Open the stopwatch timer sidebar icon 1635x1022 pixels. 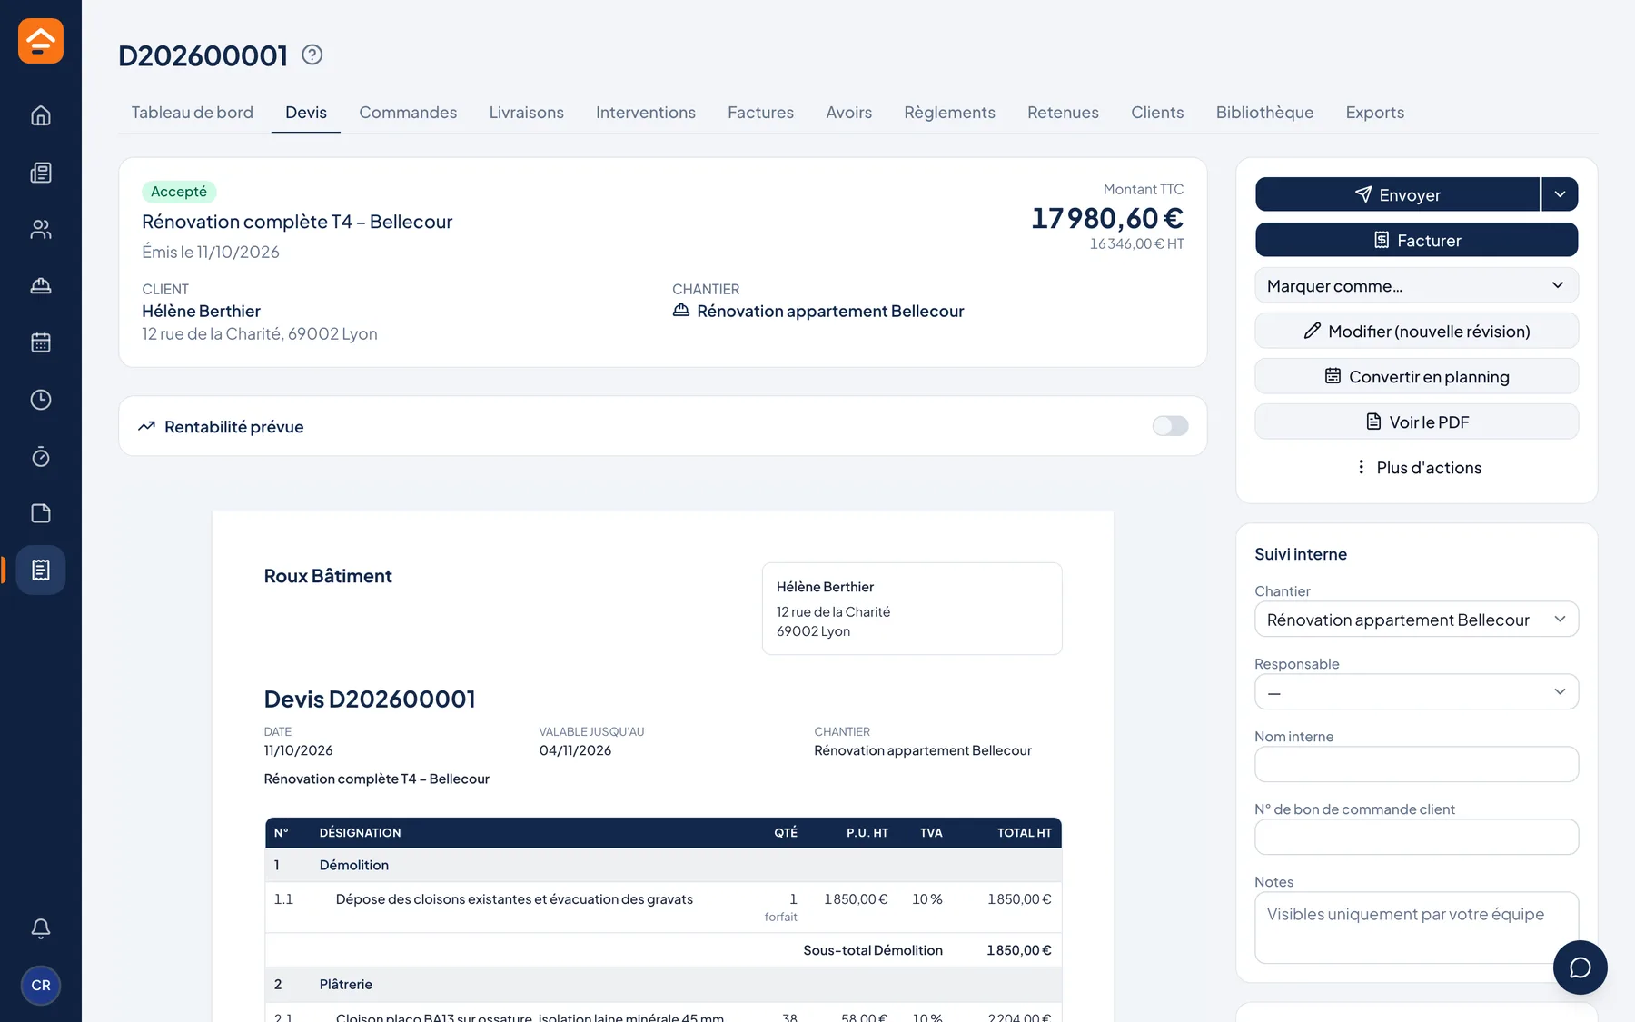coord(41,456)
